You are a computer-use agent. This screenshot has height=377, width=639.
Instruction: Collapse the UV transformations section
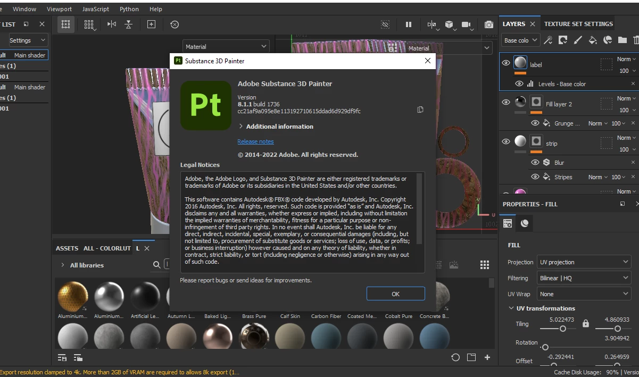pyautogui.click(x=511, y=308)
